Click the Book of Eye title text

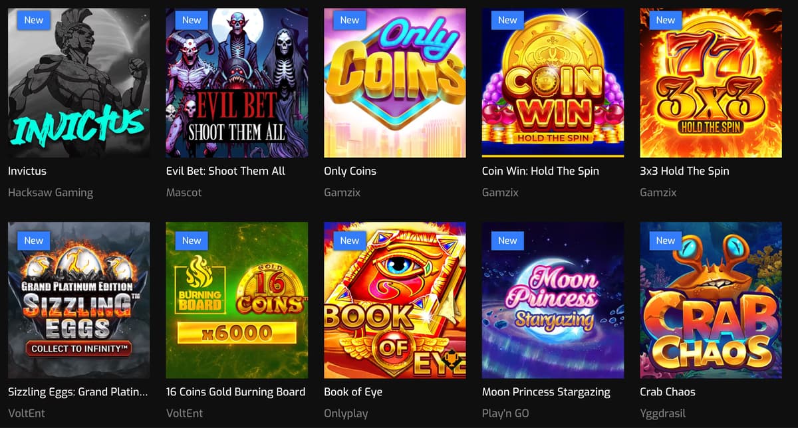point(353,391)
